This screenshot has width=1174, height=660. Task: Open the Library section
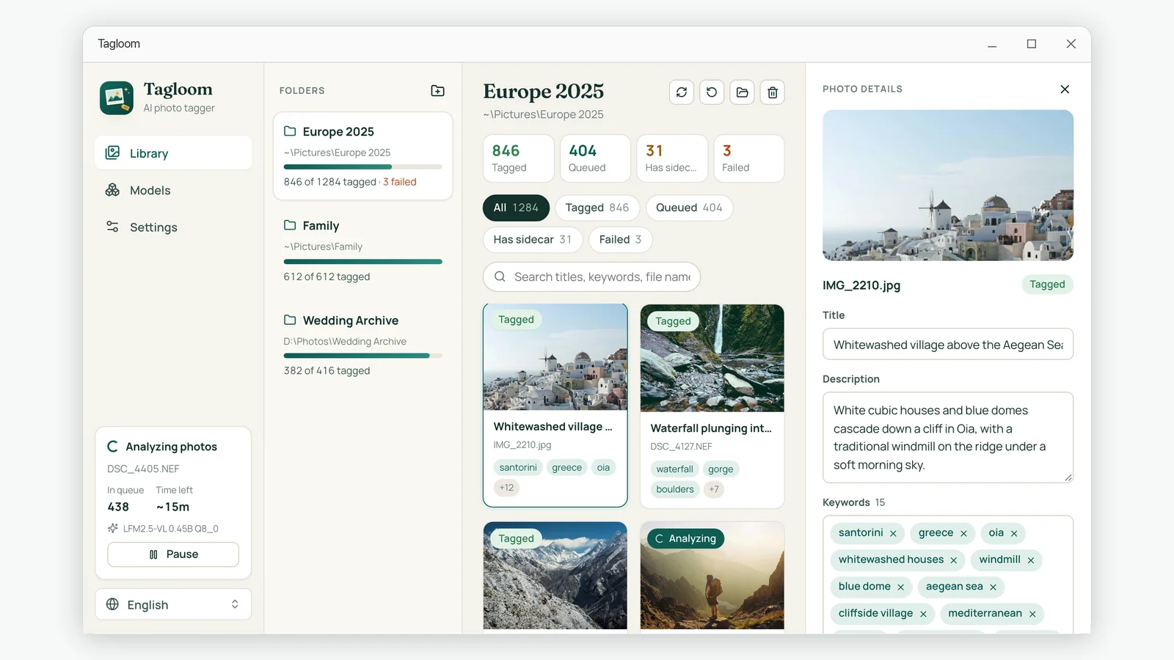173,153
